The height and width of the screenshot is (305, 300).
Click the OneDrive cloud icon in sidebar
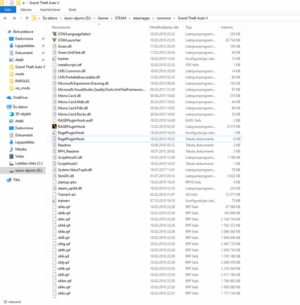coord(9,98)
